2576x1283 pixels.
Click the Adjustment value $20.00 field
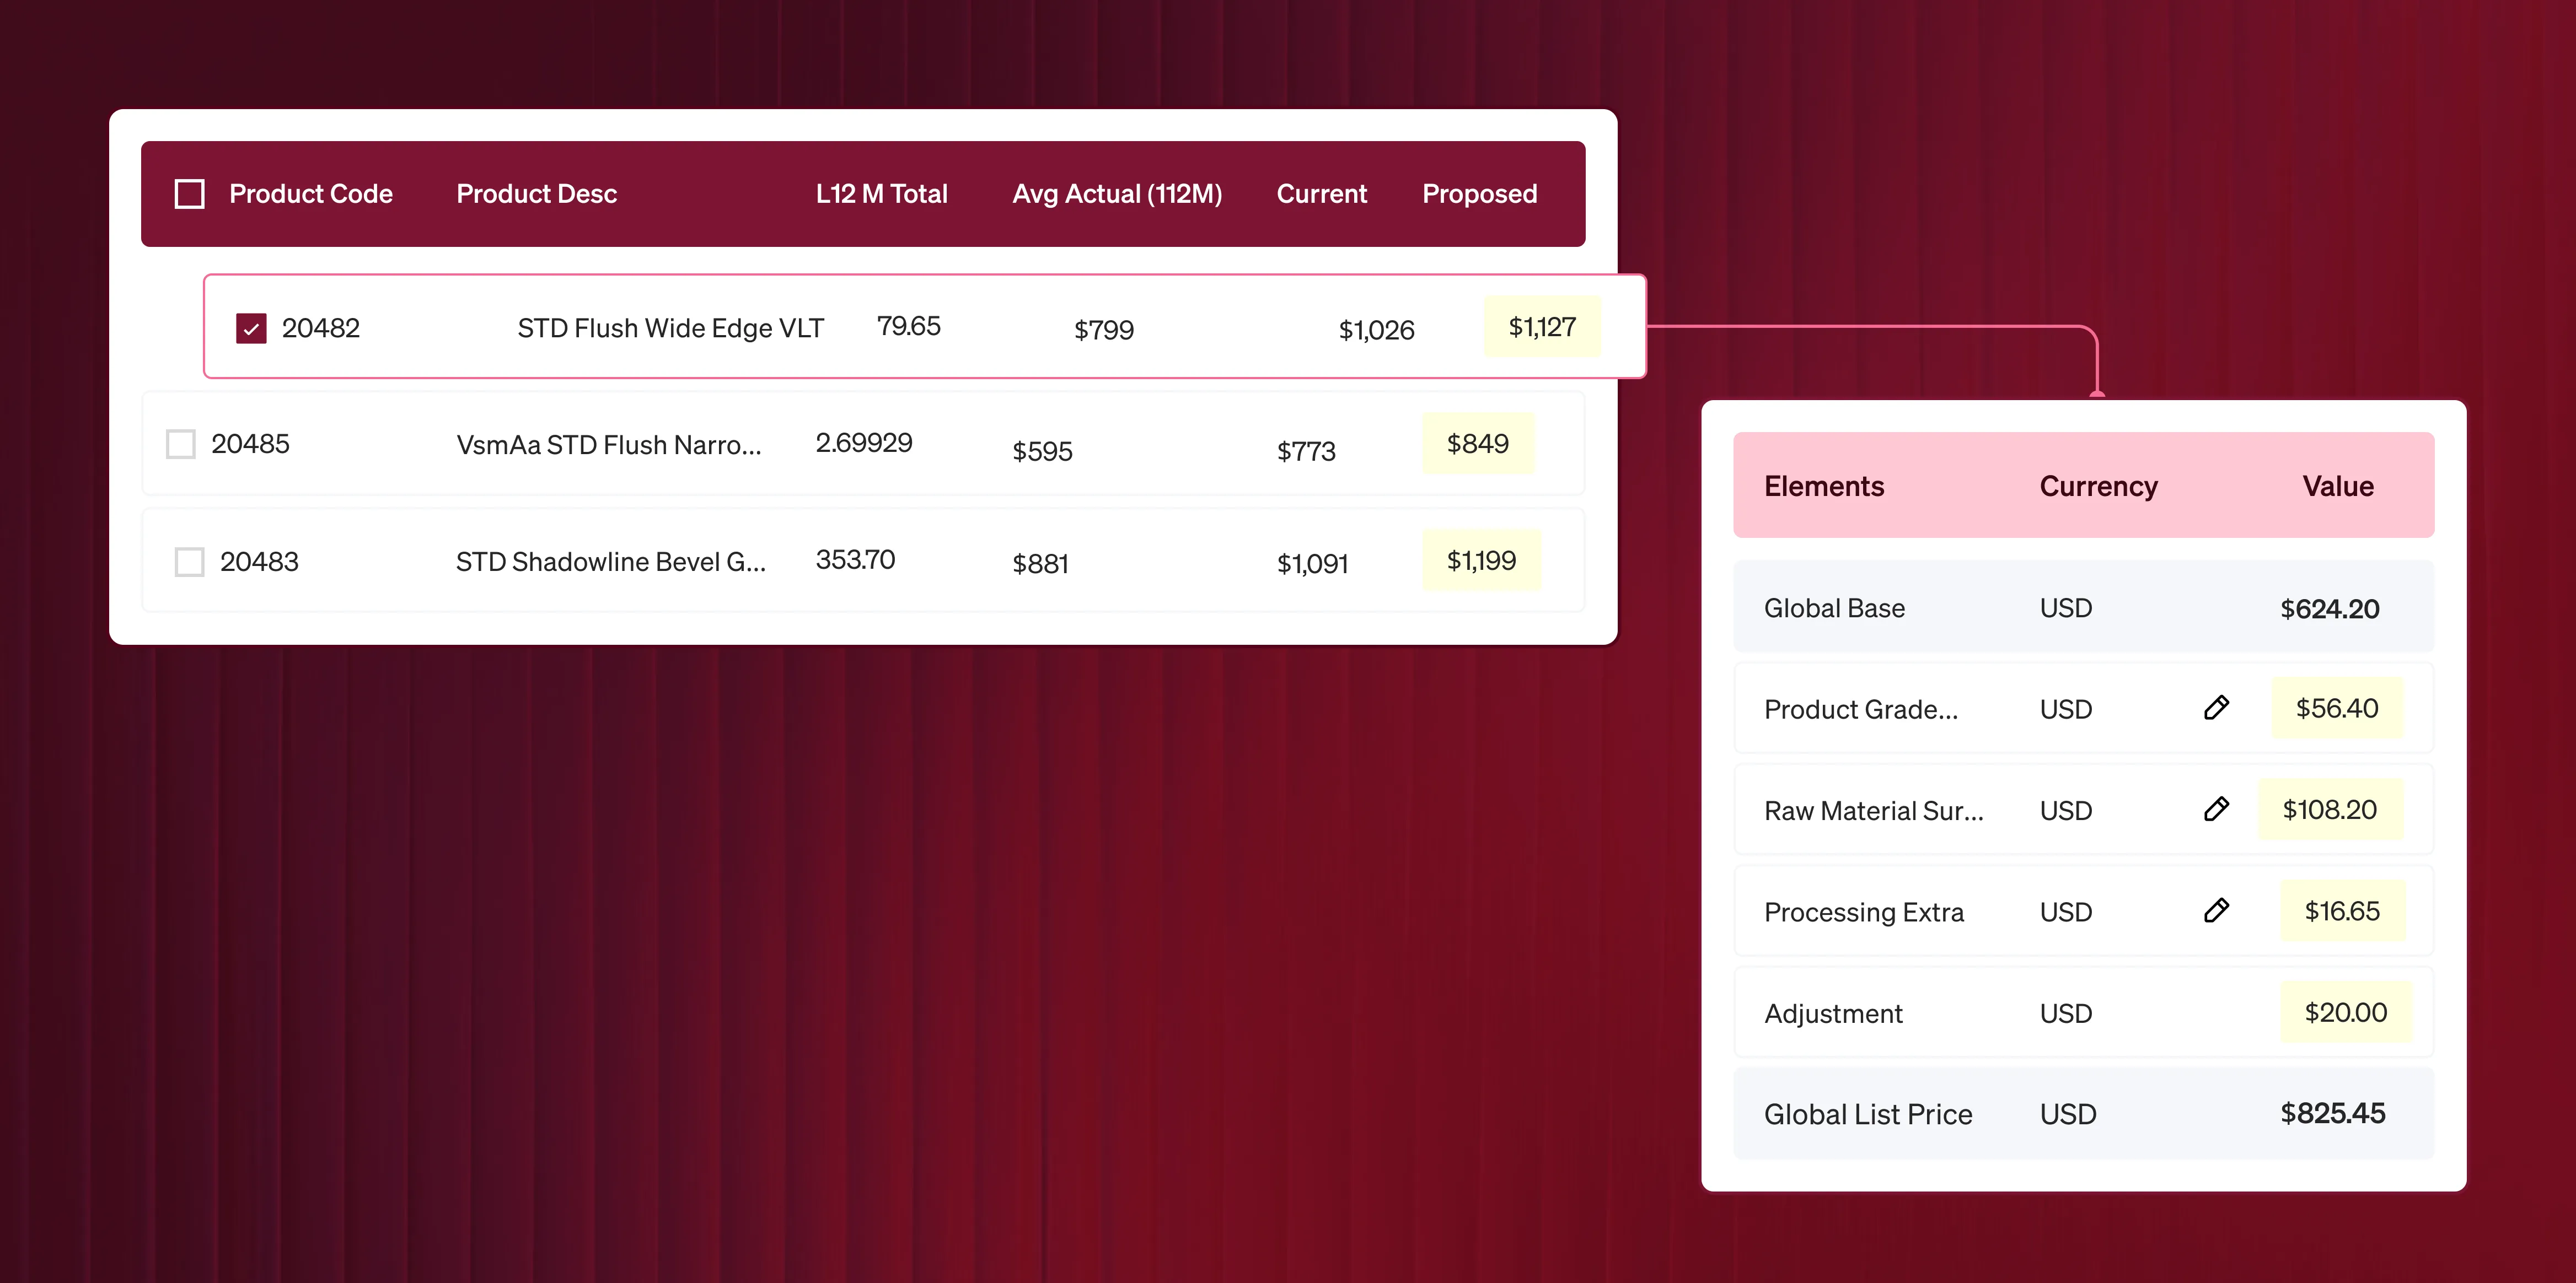tap(2344, 1012)
